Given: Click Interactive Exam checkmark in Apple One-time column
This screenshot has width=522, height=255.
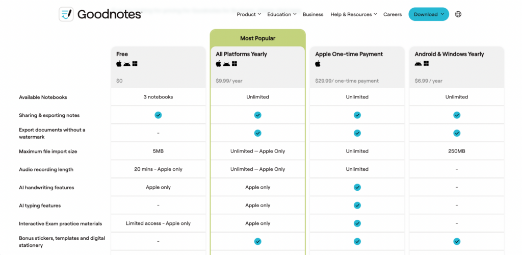Looking at the screenshot, I should click(x=357, y=223).
